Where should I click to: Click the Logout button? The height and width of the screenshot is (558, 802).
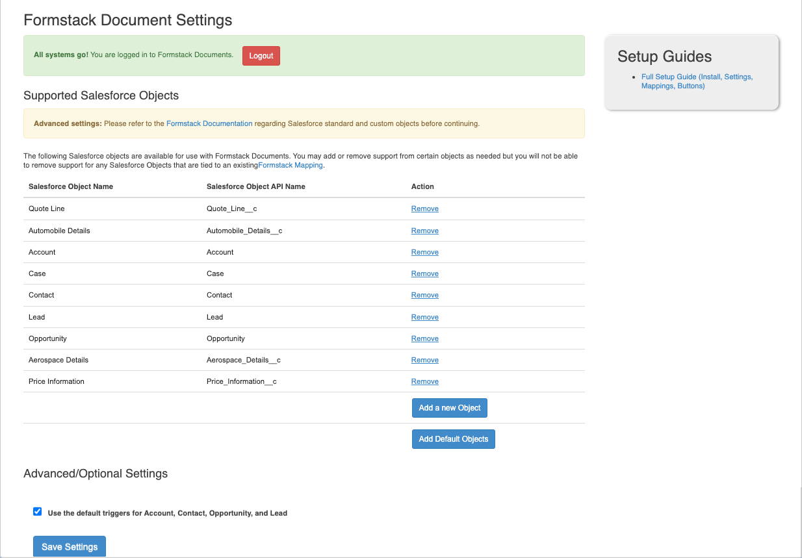(261, 56)
